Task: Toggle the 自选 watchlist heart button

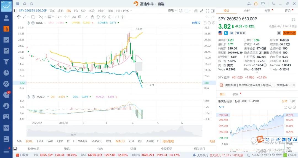Action: pyautogui.click(x=241, y=33)
